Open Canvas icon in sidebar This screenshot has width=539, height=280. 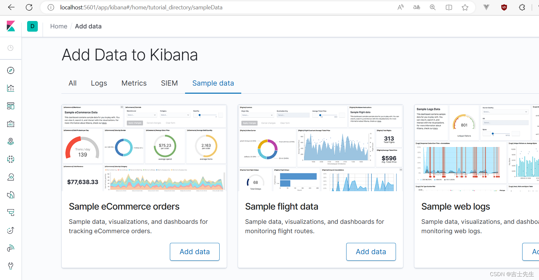[x=11, y=124]
